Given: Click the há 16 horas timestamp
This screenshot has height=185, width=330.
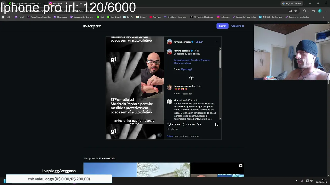Looking at the screenshot, I should 172,129.
